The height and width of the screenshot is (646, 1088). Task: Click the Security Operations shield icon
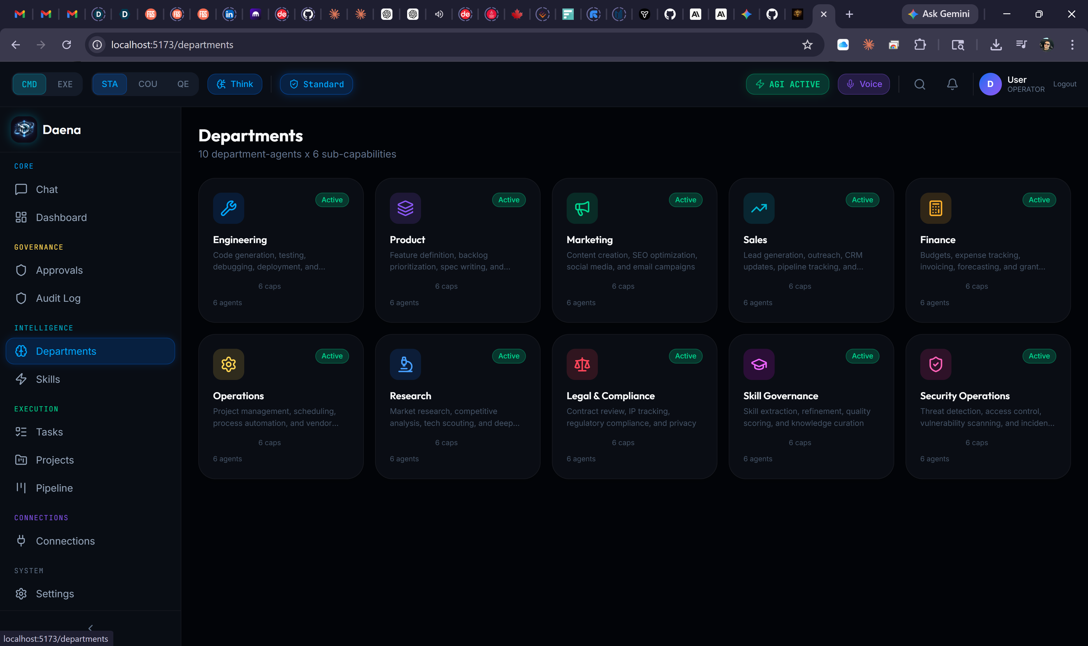pos(935,364)
